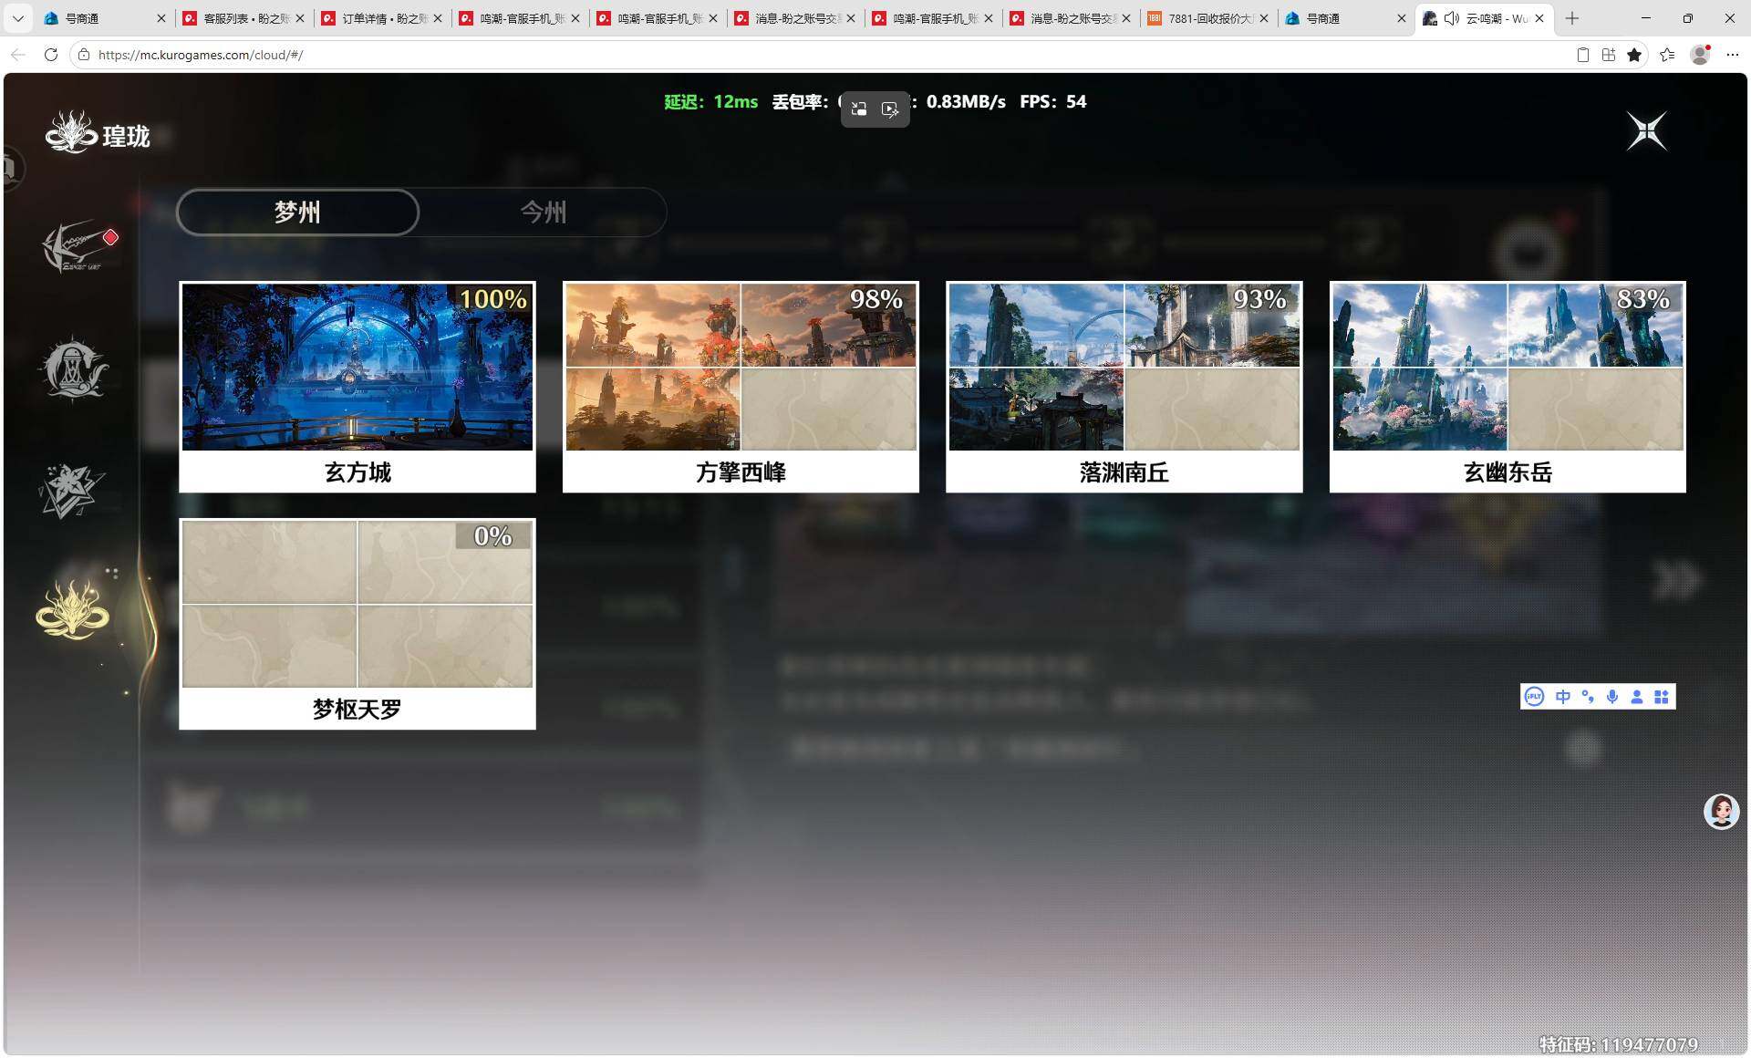The width and height of the screenshot is (1751, 1058).
Task: Switch to the 客服列表 browser tab
Action: pos(243,18)
